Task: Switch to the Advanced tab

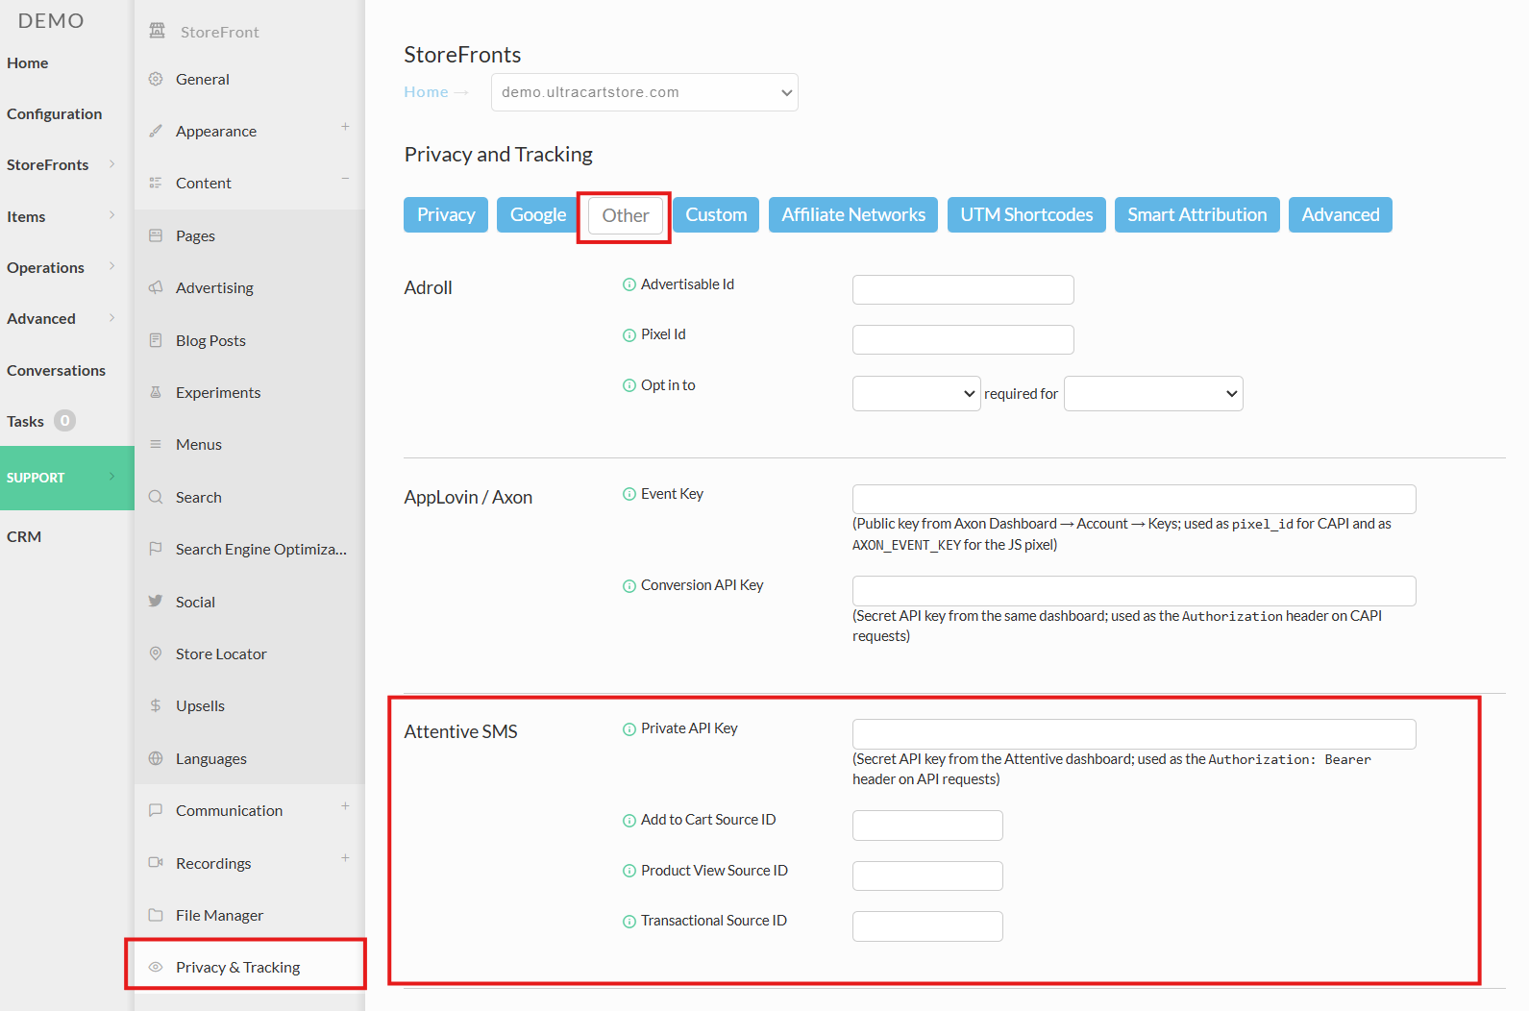Action: pyautogui.click(x=1341, y=214)
